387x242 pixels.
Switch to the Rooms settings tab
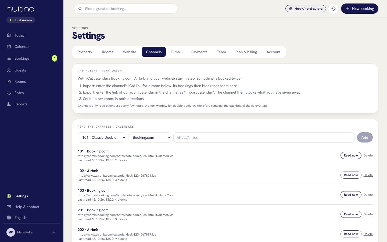[107, 52]
